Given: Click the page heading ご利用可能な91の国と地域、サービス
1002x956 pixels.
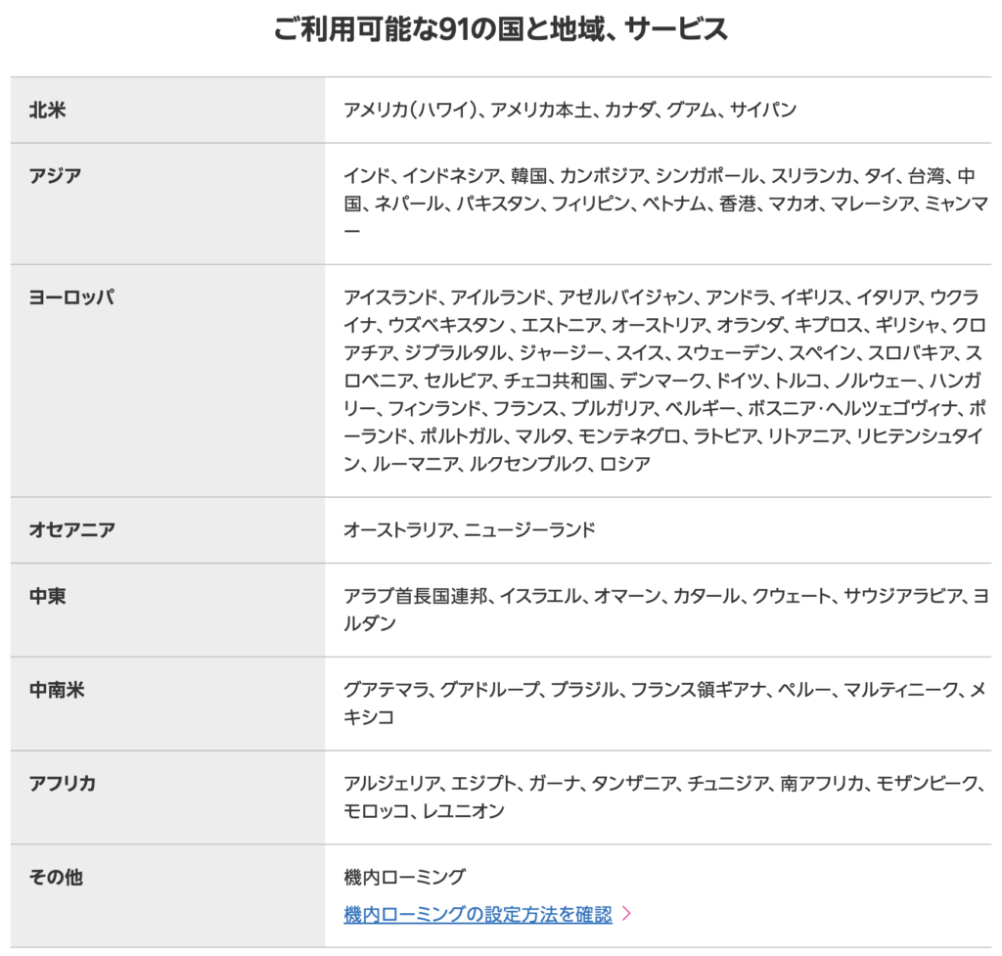Looking at the screenshot, I should click(x=501, y=29).
